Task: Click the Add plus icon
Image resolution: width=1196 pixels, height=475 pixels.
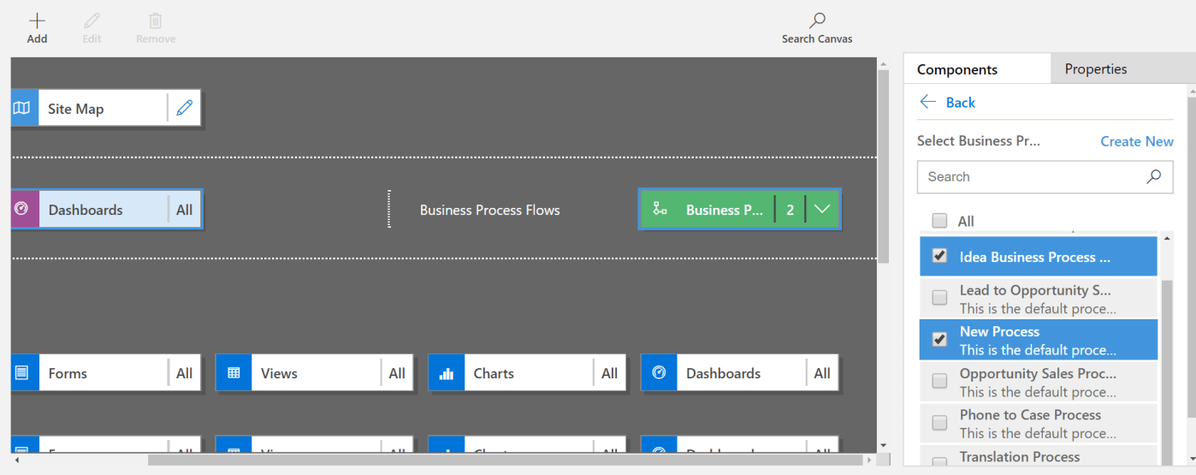Action: pos(37,21)
